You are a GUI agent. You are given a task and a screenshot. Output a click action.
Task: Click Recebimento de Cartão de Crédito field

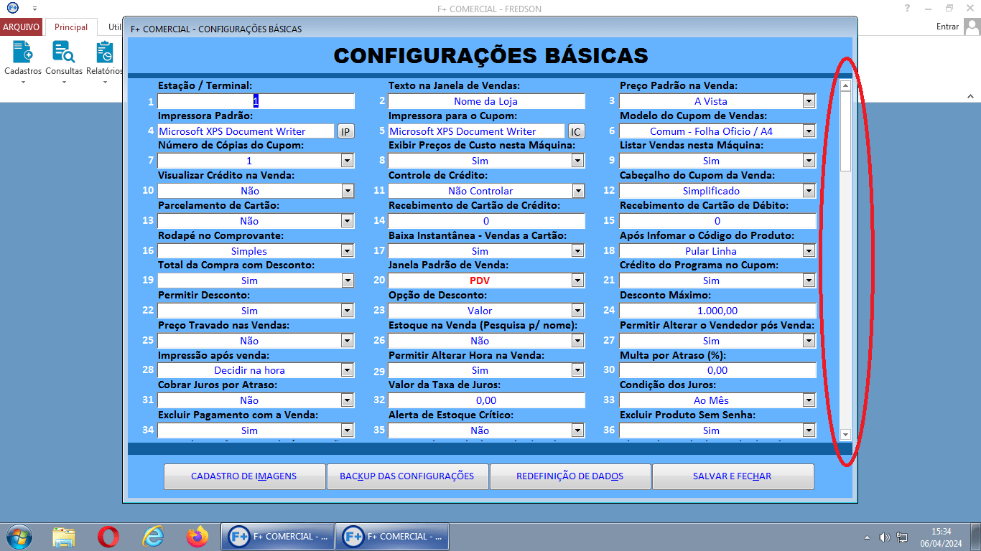pyautogui.click(x=486, y=221)
